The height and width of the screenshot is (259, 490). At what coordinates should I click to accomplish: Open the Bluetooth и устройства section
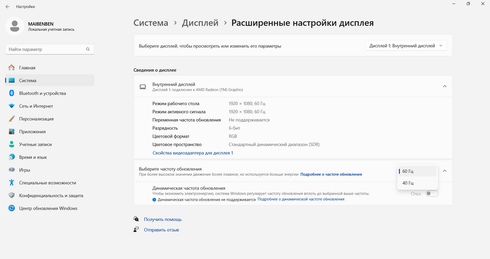(x=42, y=93)
